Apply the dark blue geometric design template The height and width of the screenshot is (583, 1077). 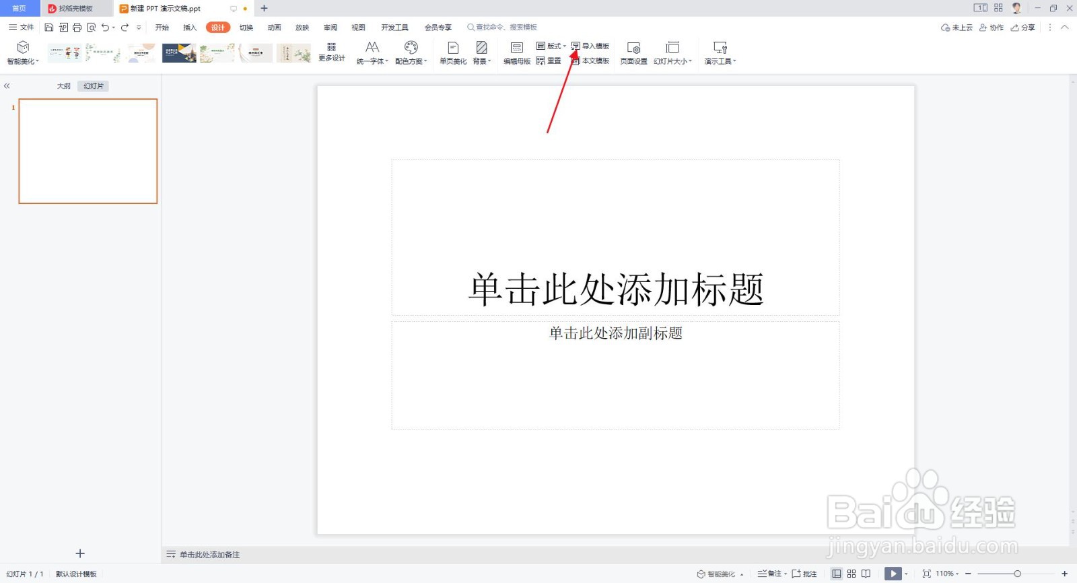tap(179, 53)
